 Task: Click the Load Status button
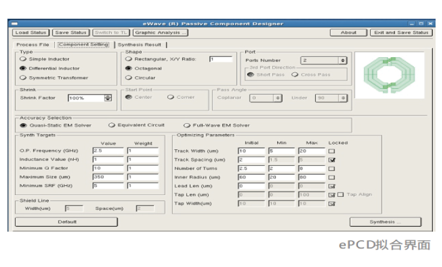pos(31,33)
